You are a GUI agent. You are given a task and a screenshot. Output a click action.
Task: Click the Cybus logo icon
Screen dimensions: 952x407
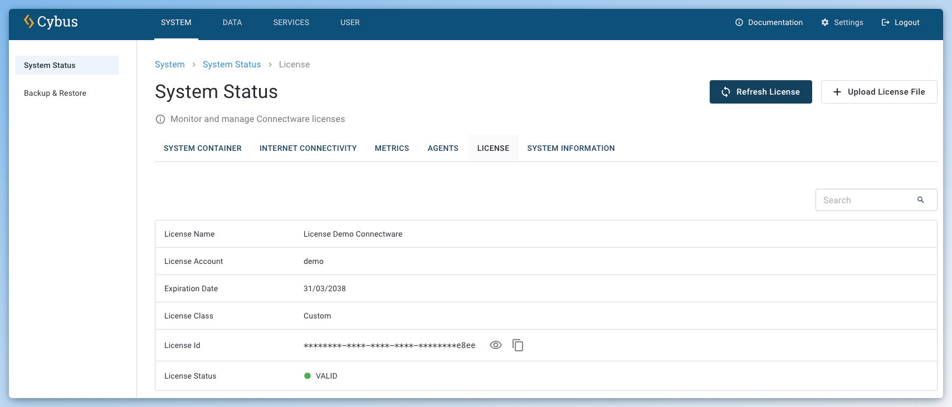pyautogui.click(x=29, y=21)
